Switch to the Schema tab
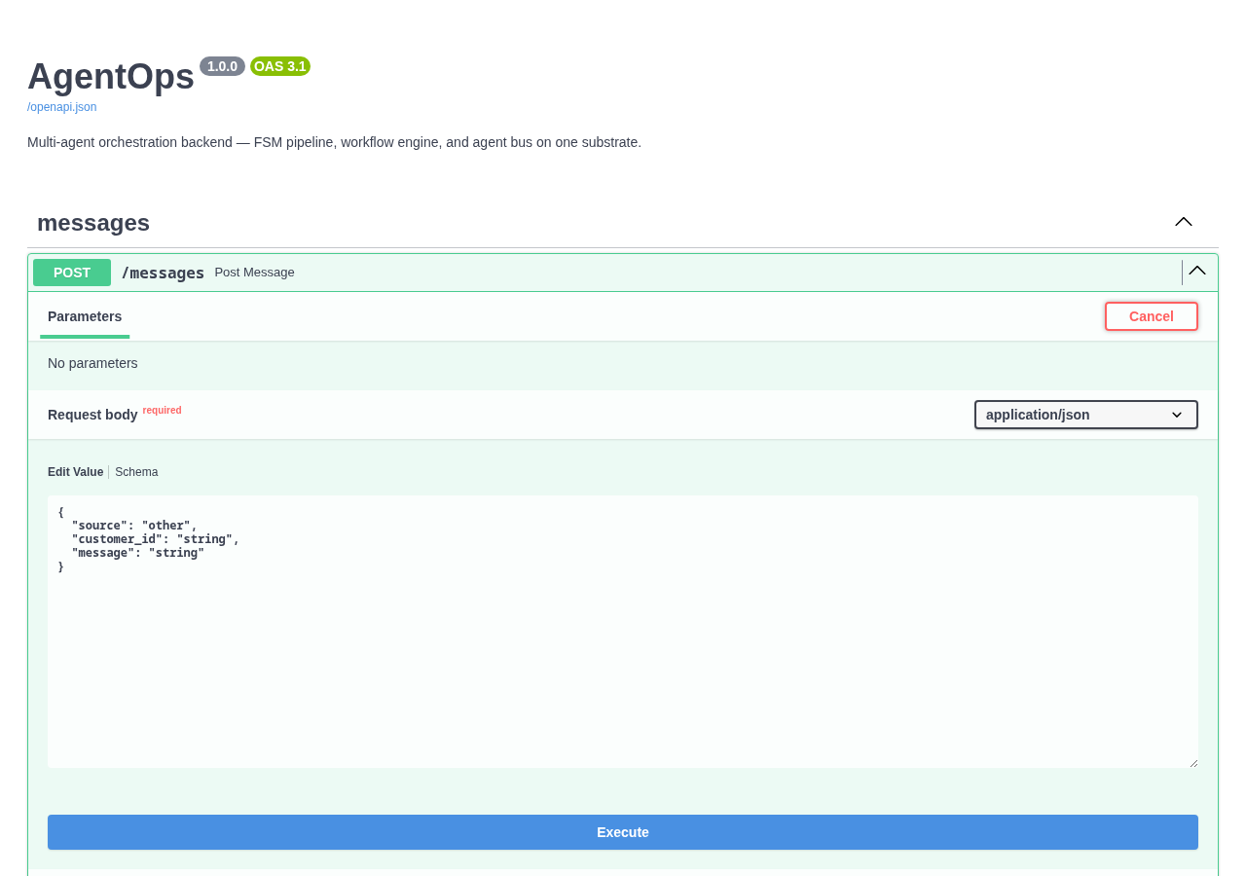This screenshot has height=876, width=1246. pos(136,472)
